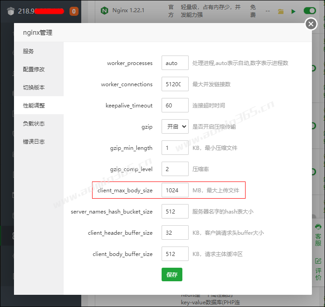325x307 pixels.
Task: Open the 错误日志 tab
Action: click(x=39, y=141)
